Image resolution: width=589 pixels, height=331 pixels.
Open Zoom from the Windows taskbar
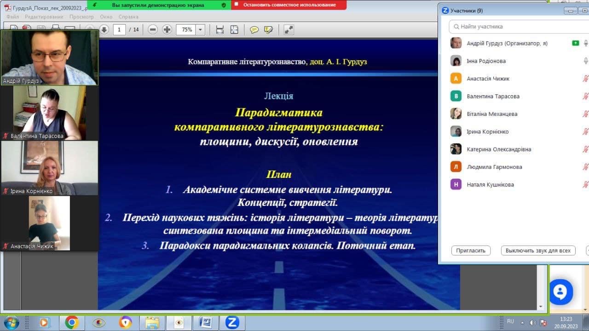click(x=232, y=322)
